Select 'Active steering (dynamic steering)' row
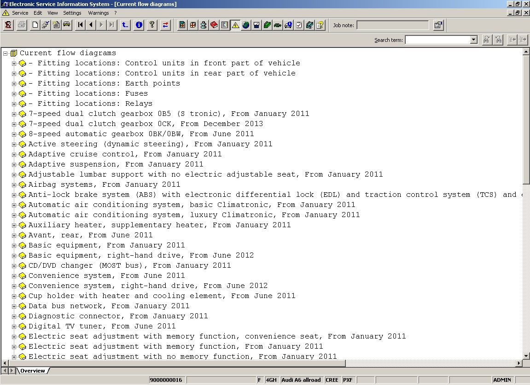Viewport: 530px width, 385px height. pyautogui.click(x=151, y=144)
